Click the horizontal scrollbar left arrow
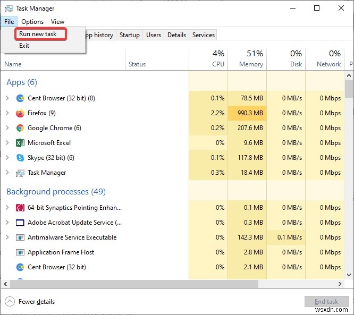Image resolution: width=354 pixels, height=315 pixels. [x=5, y=284]
